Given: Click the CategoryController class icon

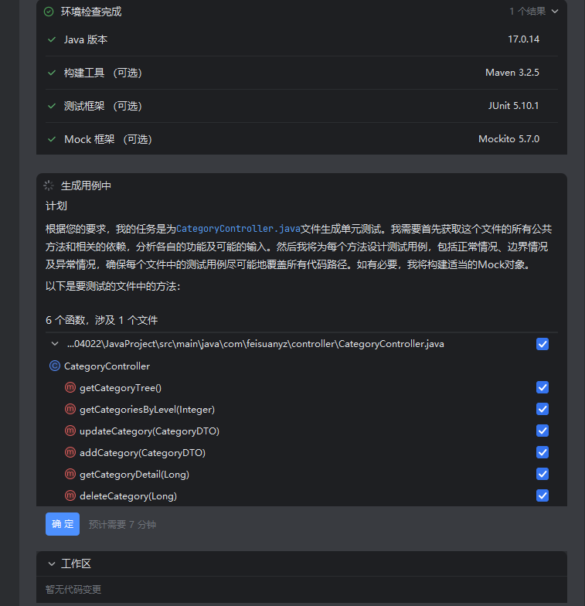Looking at the screenshot, I should click(x=55, y=366).
